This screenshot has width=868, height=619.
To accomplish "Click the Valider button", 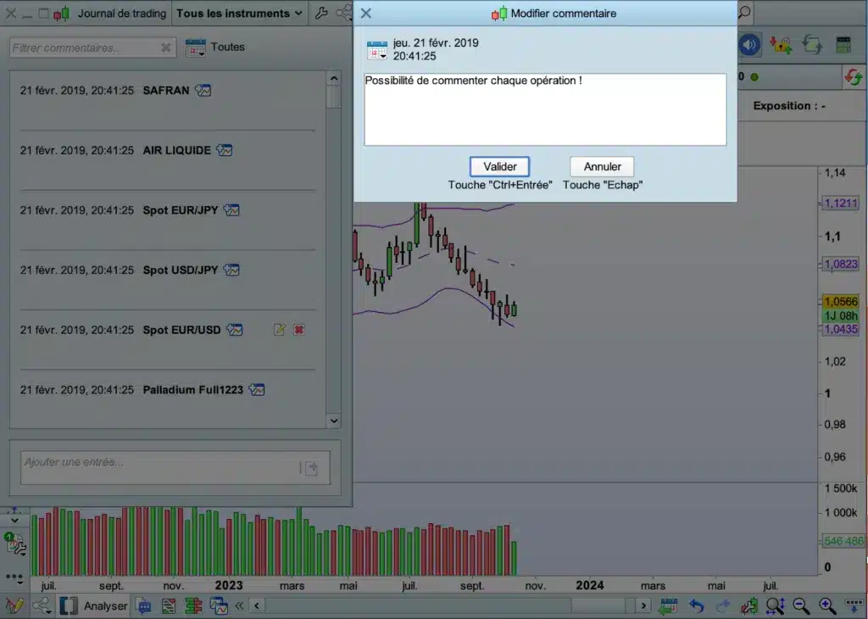I will point(499,166).
